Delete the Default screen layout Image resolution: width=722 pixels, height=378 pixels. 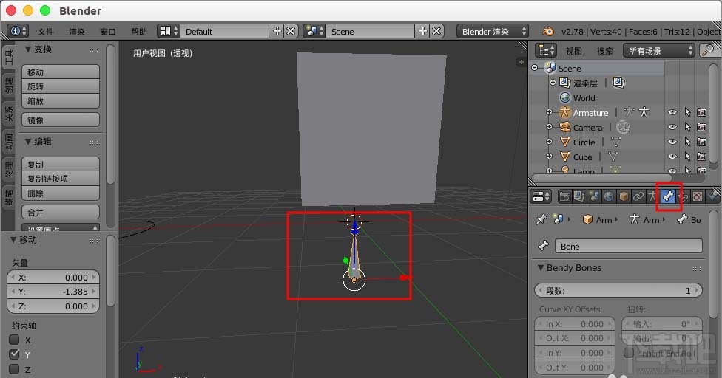coord(291,31)
